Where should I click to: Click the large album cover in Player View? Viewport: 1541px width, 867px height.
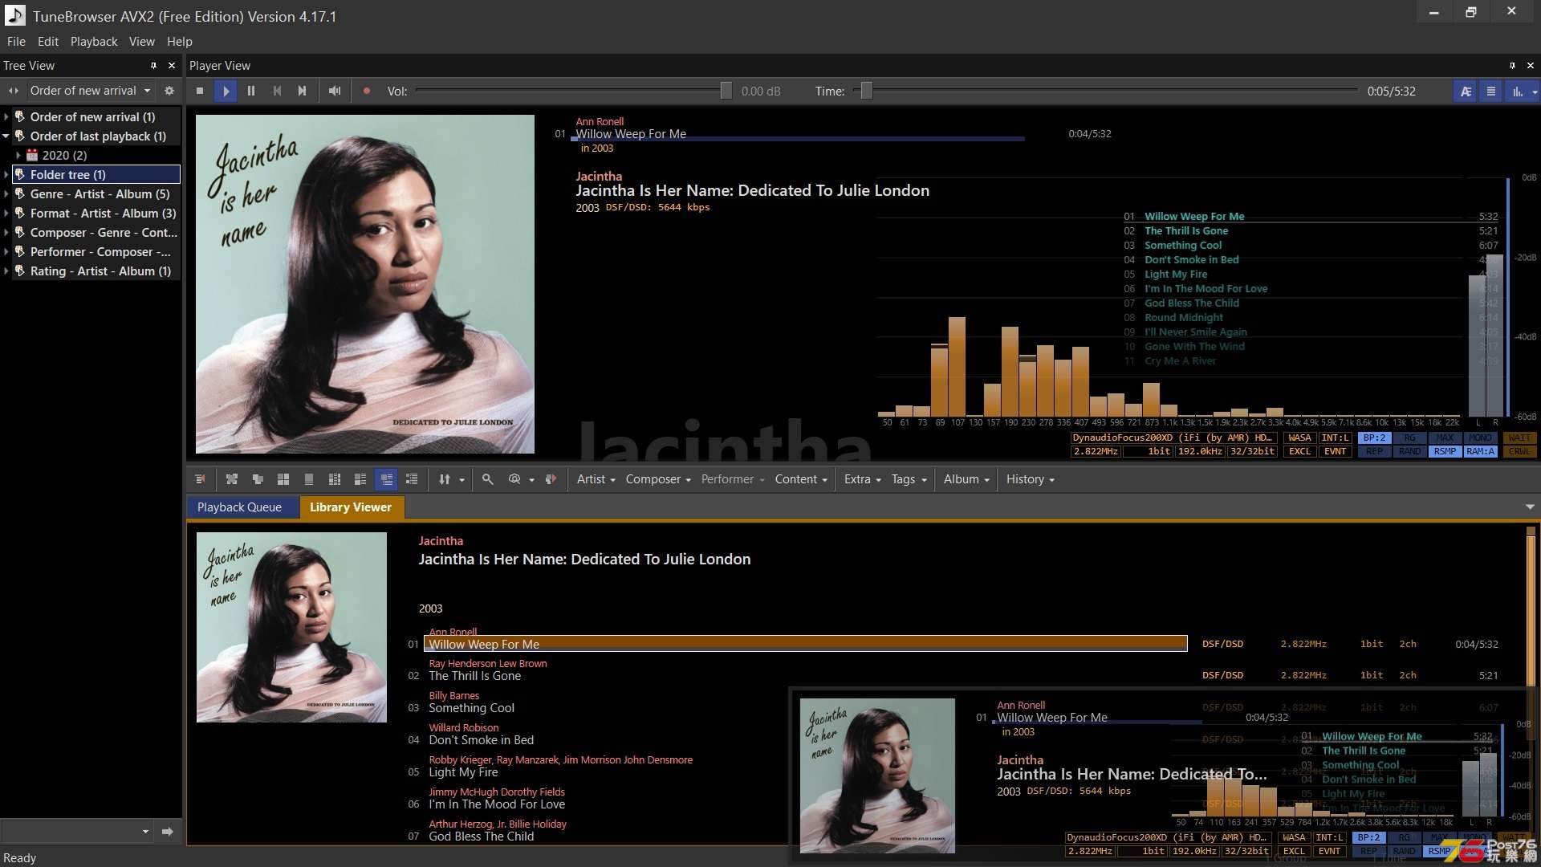365,284
